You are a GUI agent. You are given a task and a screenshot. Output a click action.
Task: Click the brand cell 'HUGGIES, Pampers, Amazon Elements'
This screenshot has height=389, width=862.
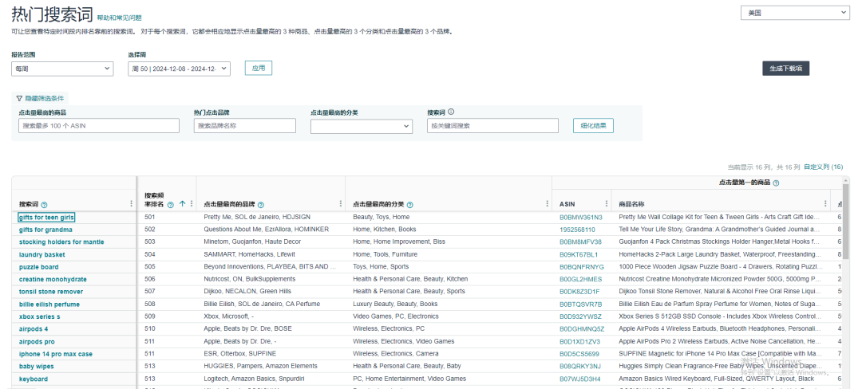260,366
